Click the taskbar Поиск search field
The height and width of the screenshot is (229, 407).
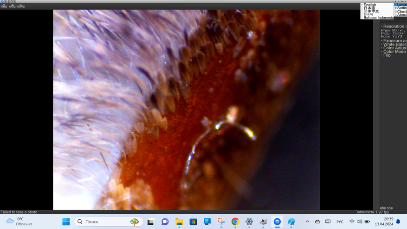(x=109, y=222)
